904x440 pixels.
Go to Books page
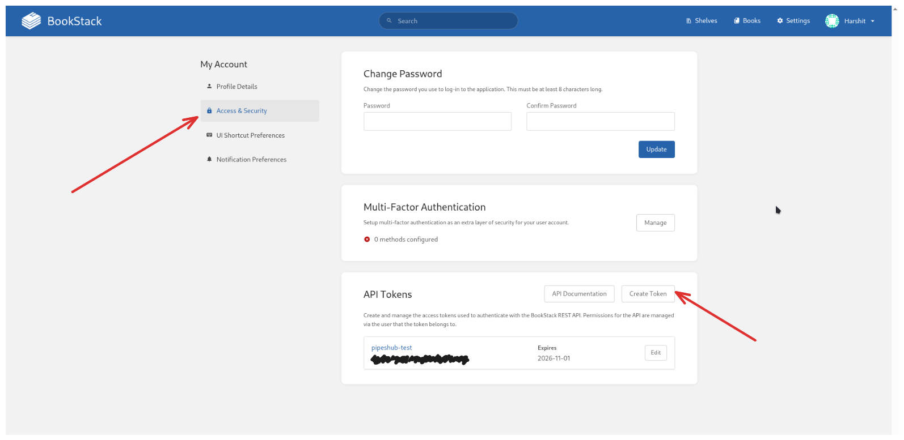pos(747,21)
